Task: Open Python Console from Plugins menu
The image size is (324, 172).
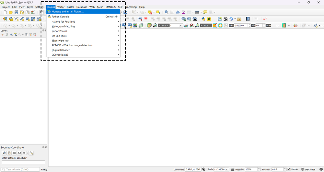Action: pyautogui.click(x=83, y=17)
